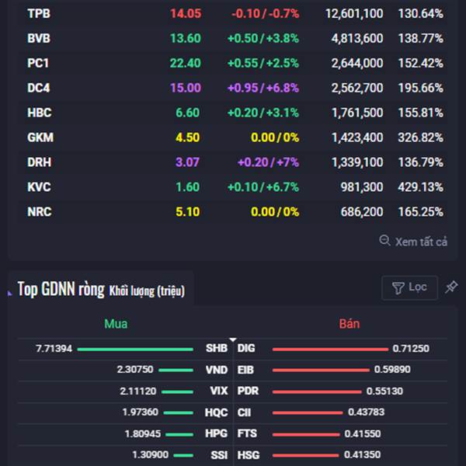The width and height of the screenshot is (466, 466).
Task: Click the PDR sell value 0.55130
Action: point(384,391)
